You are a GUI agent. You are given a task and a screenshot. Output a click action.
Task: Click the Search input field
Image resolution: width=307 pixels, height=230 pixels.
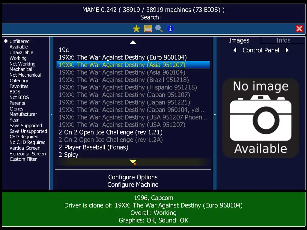(153, 17)
